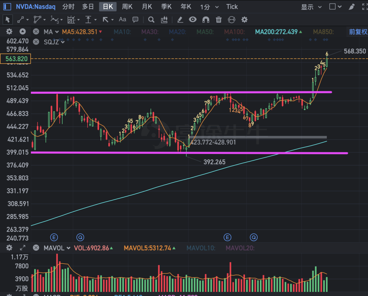
Task: Click the NVDA:Nasdaq ticker label
Action: 35,7
